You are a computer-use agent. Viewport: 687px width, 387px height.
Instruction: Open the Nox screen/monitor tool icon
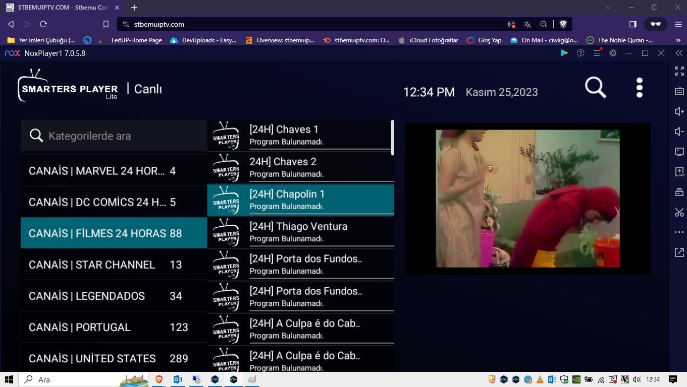click(x=679, y=152)
